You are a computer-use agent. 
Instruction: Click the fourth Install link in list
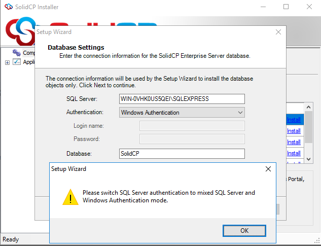click(x=294, y=153)
